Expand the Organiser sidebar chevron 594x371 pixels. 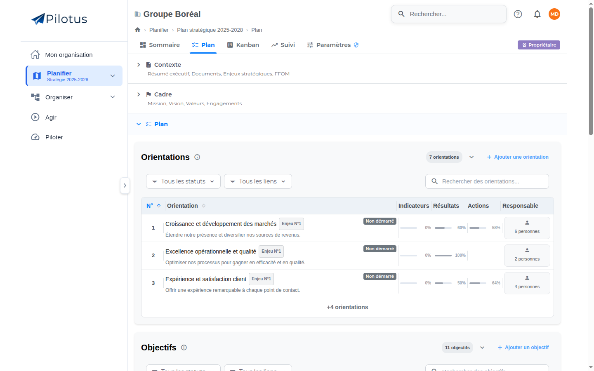[113, 97]
